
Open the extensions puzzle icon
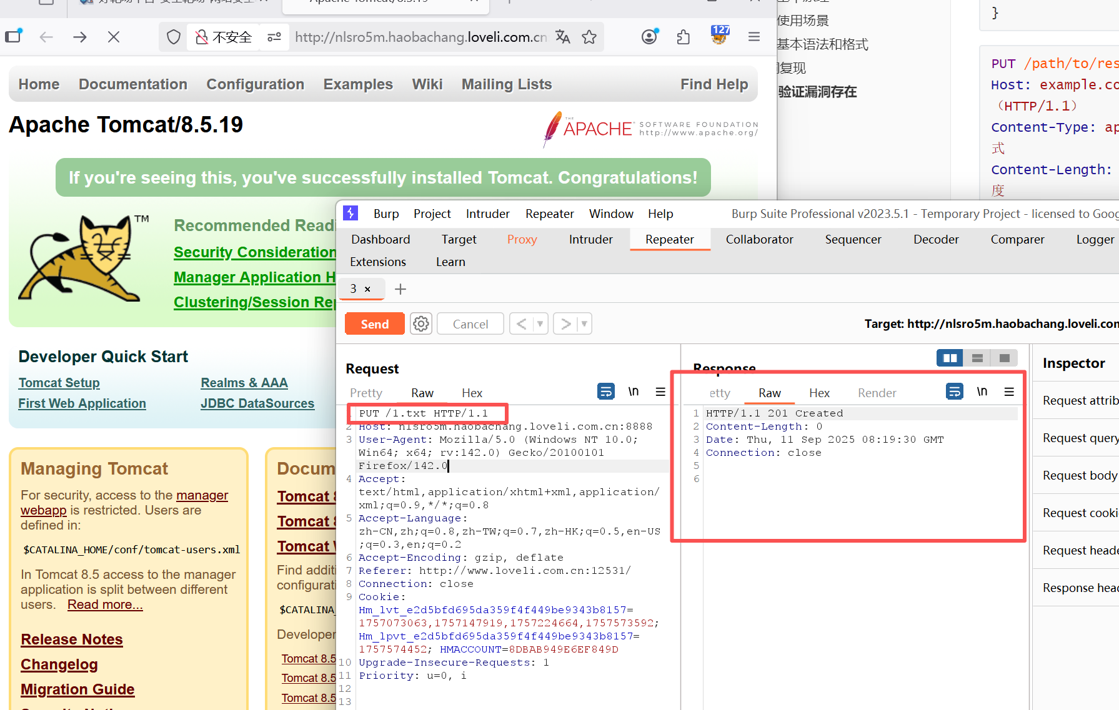coord(684,37)
